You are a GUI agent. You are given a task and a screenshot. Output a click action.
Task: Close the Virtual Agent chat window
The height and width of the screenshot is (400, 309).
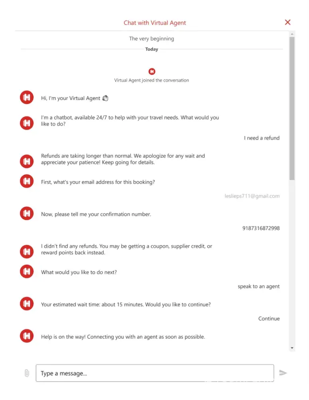tap(287, 22)
